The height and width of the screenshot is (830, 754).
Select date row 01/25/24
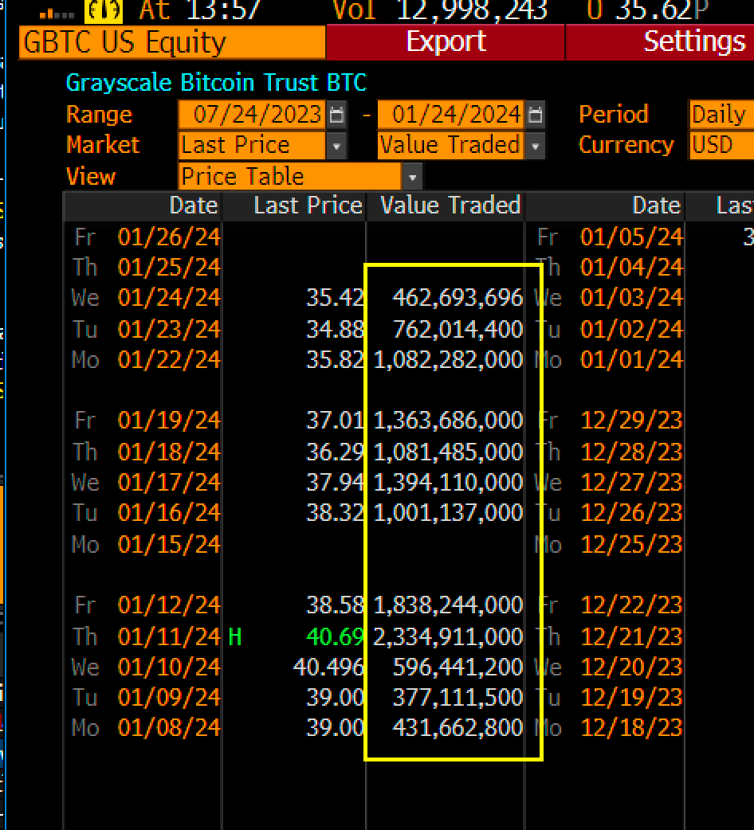pyautogui.click(x=169, y=268)
